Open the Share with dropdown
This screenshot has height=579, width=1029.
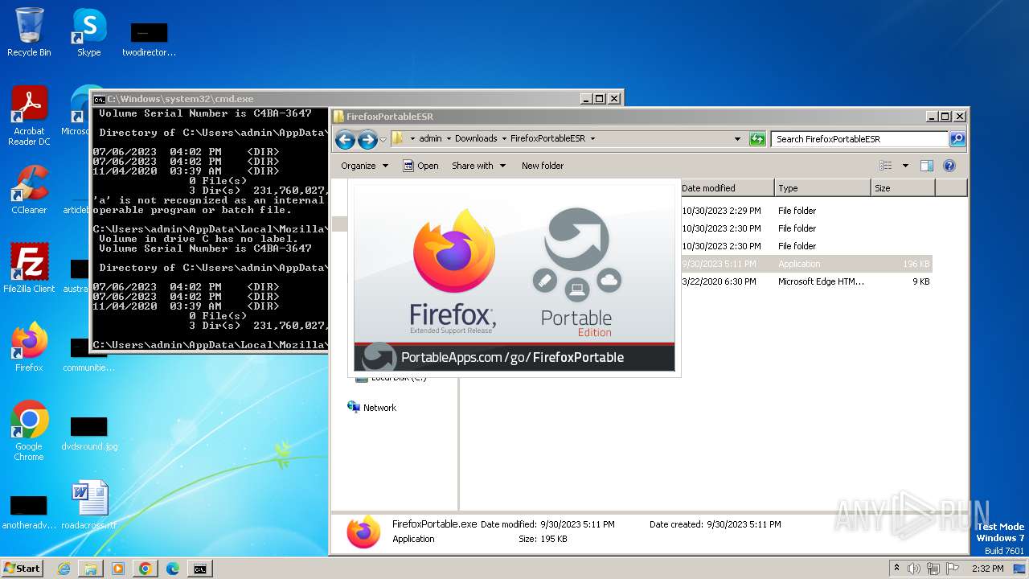479,166
